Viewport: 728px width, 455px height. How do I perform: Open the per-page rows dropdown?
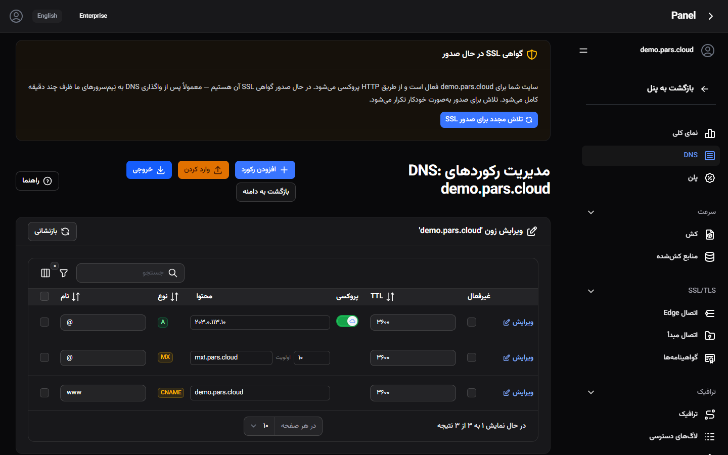(x=259, y=426)
